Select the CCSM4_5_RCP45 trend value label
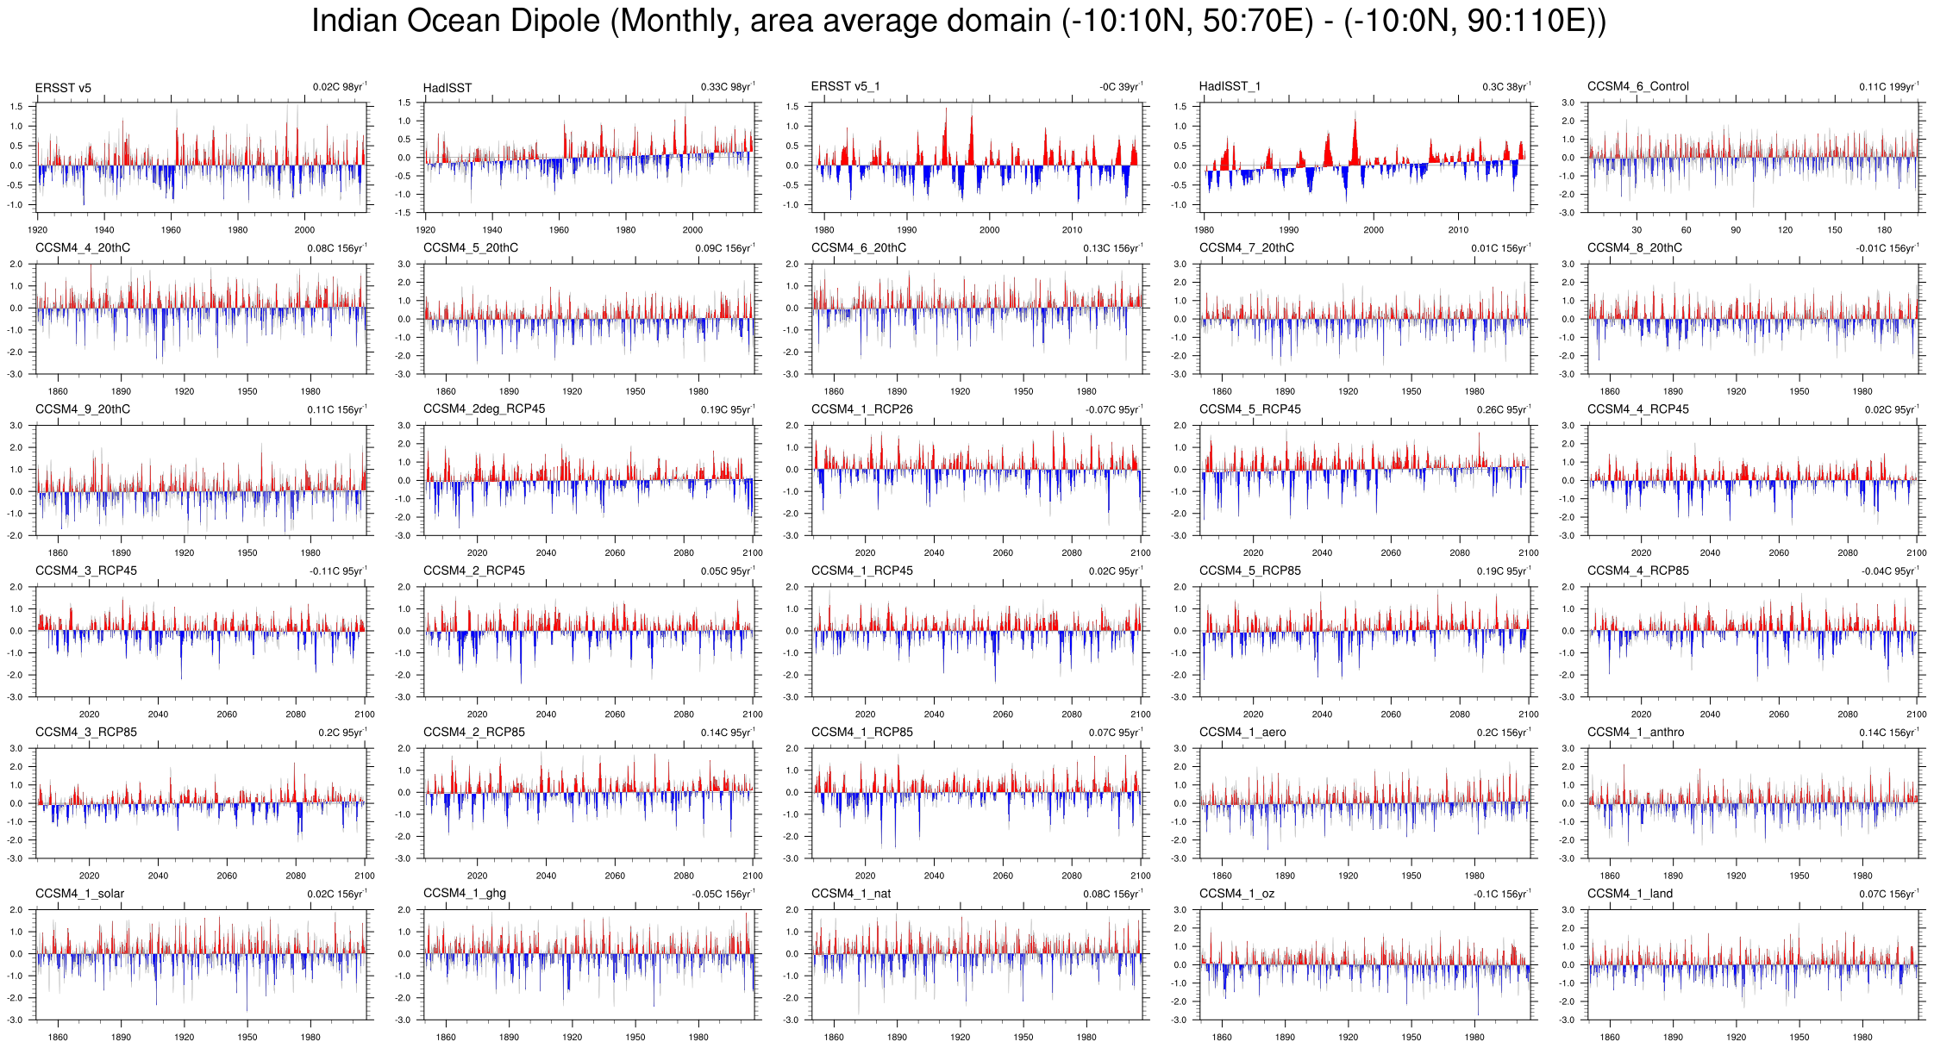 click(x=1504, y=409)
